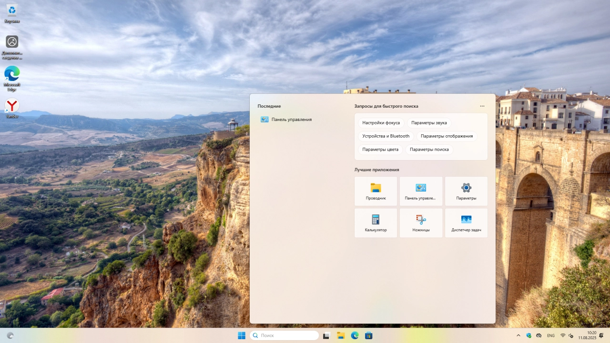610x343 pixels.
Task: Open the Recycle Bin desktop icon
Action: 12,13
